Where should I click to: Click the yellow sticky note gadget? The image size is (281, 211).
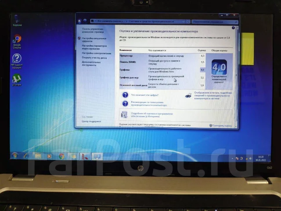point(248,49)
